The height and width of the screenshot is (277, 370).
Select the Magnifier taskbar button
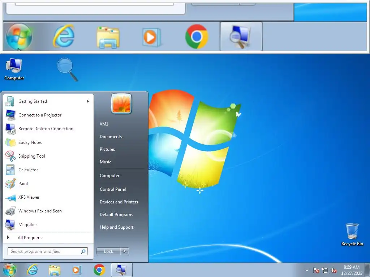coord(122,270)
